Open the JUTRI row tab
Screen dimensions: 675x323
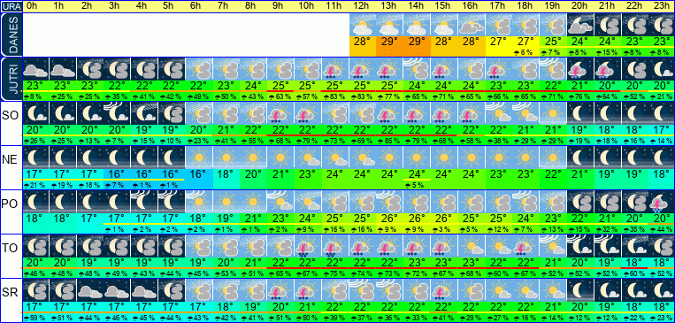(x=11, y=79)
